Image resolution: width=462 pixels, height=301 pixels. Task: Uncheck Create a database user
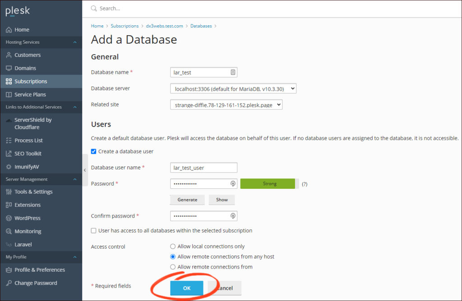(x=93, y=151)
